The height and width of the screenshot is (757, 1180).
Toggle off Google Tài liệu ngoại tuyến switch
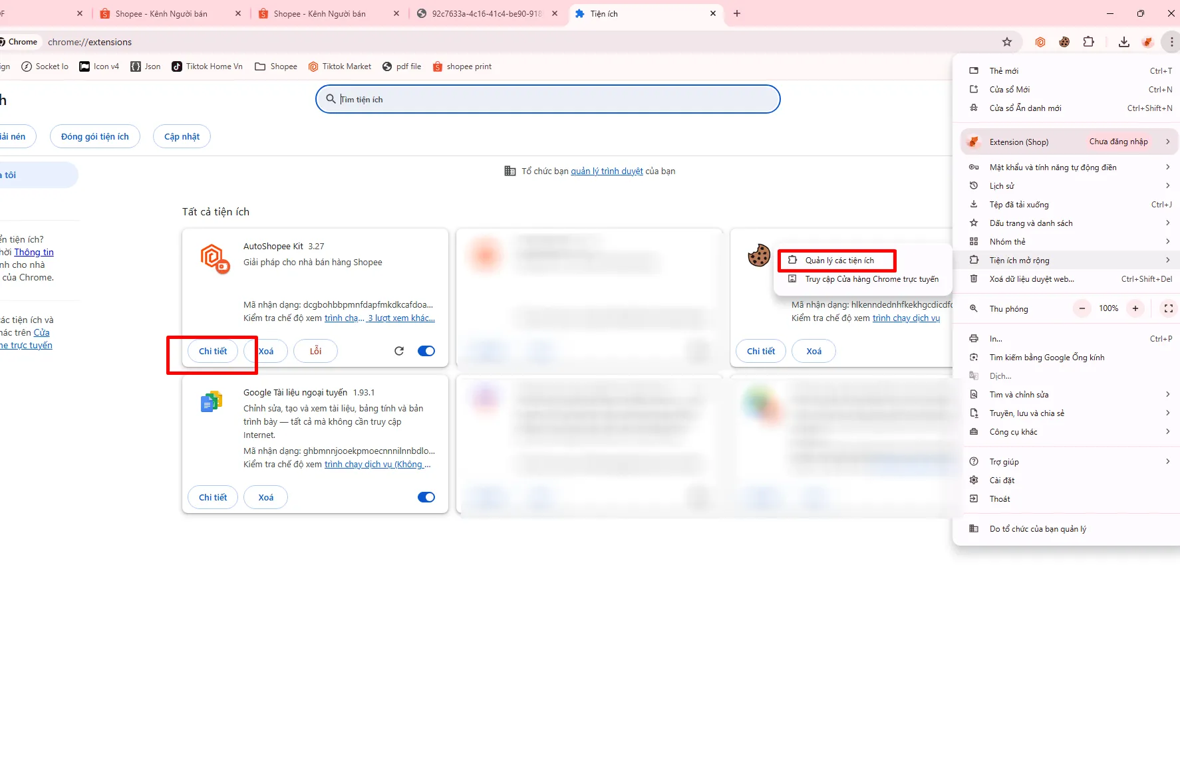coord(426,497)
